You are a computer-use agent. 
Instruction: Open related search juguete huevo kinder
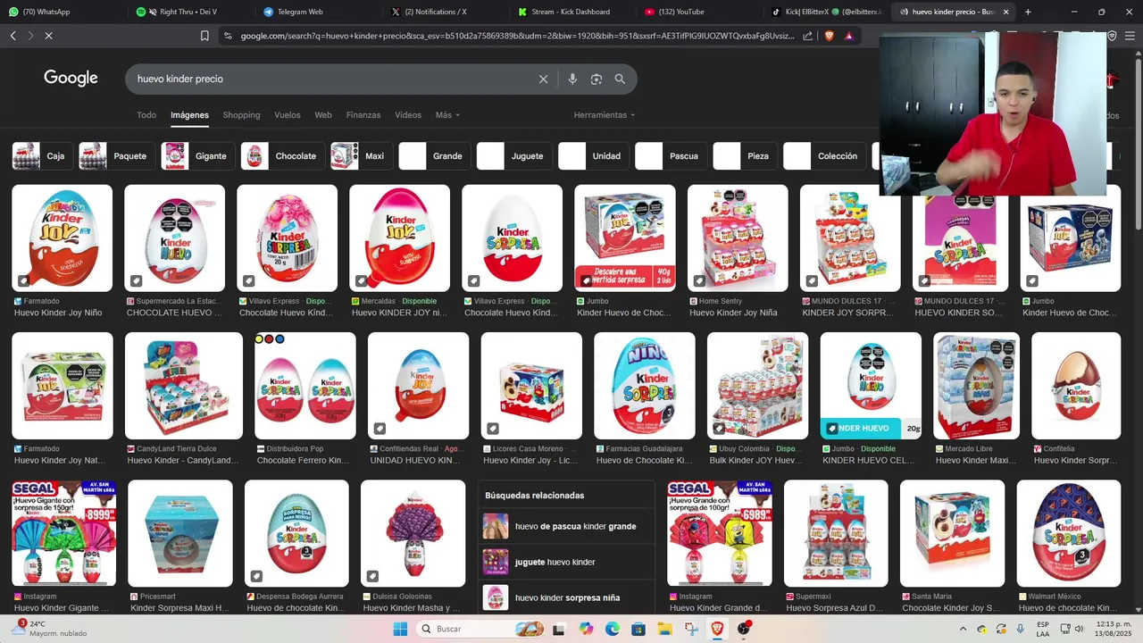[566, 562]
